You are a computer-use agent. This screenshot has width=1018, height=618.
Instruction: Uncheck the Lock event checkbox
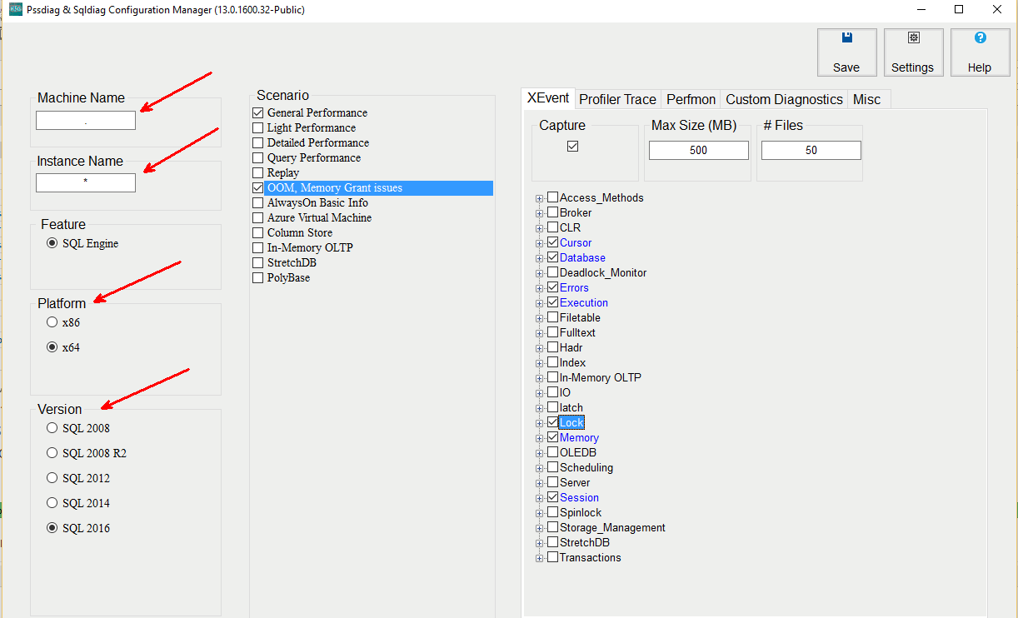[x=552, y=422]
